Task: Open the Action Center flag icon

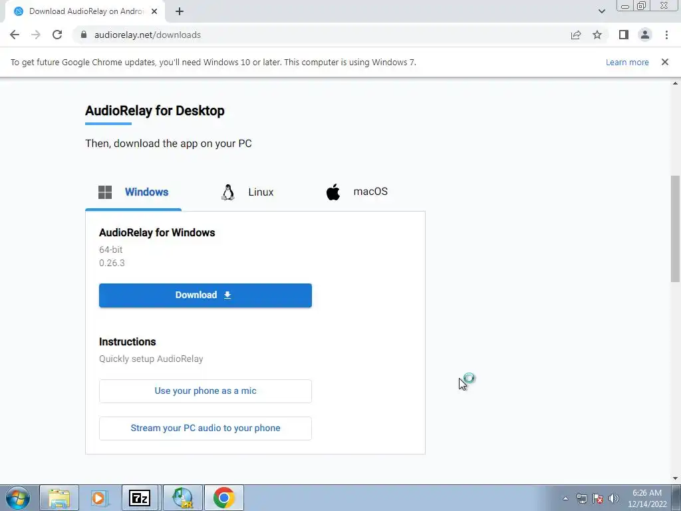Action: point(598,498)
